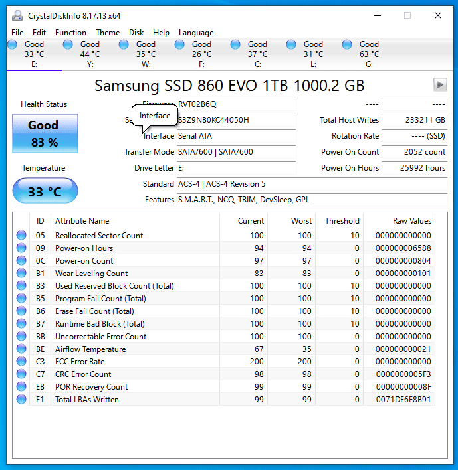Click the Attribute Name column header

pyautogui.click(x=135, y=221)
